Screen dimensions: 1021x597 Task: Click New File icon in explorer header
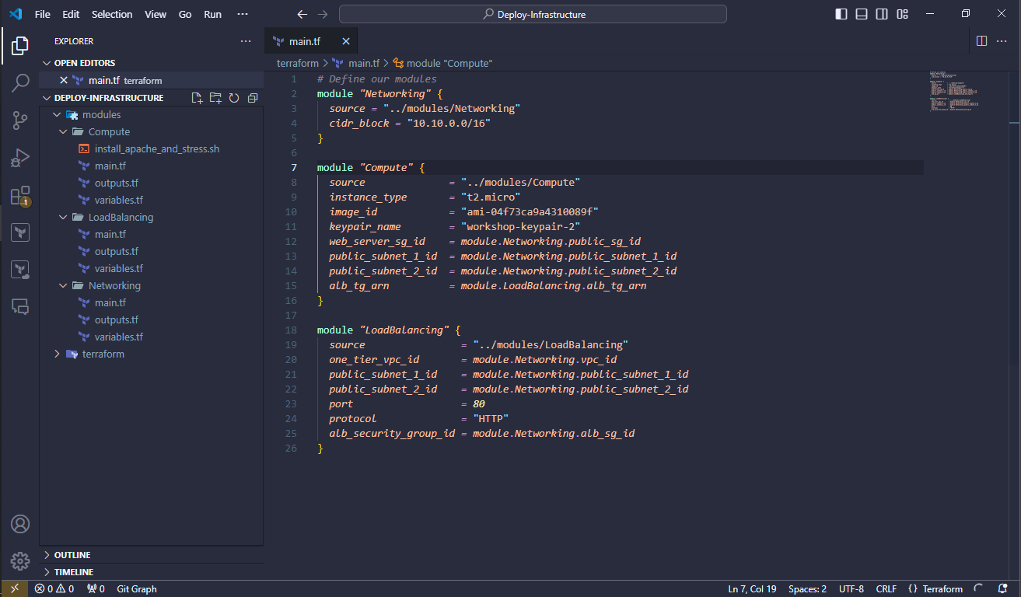coord(197,98)
